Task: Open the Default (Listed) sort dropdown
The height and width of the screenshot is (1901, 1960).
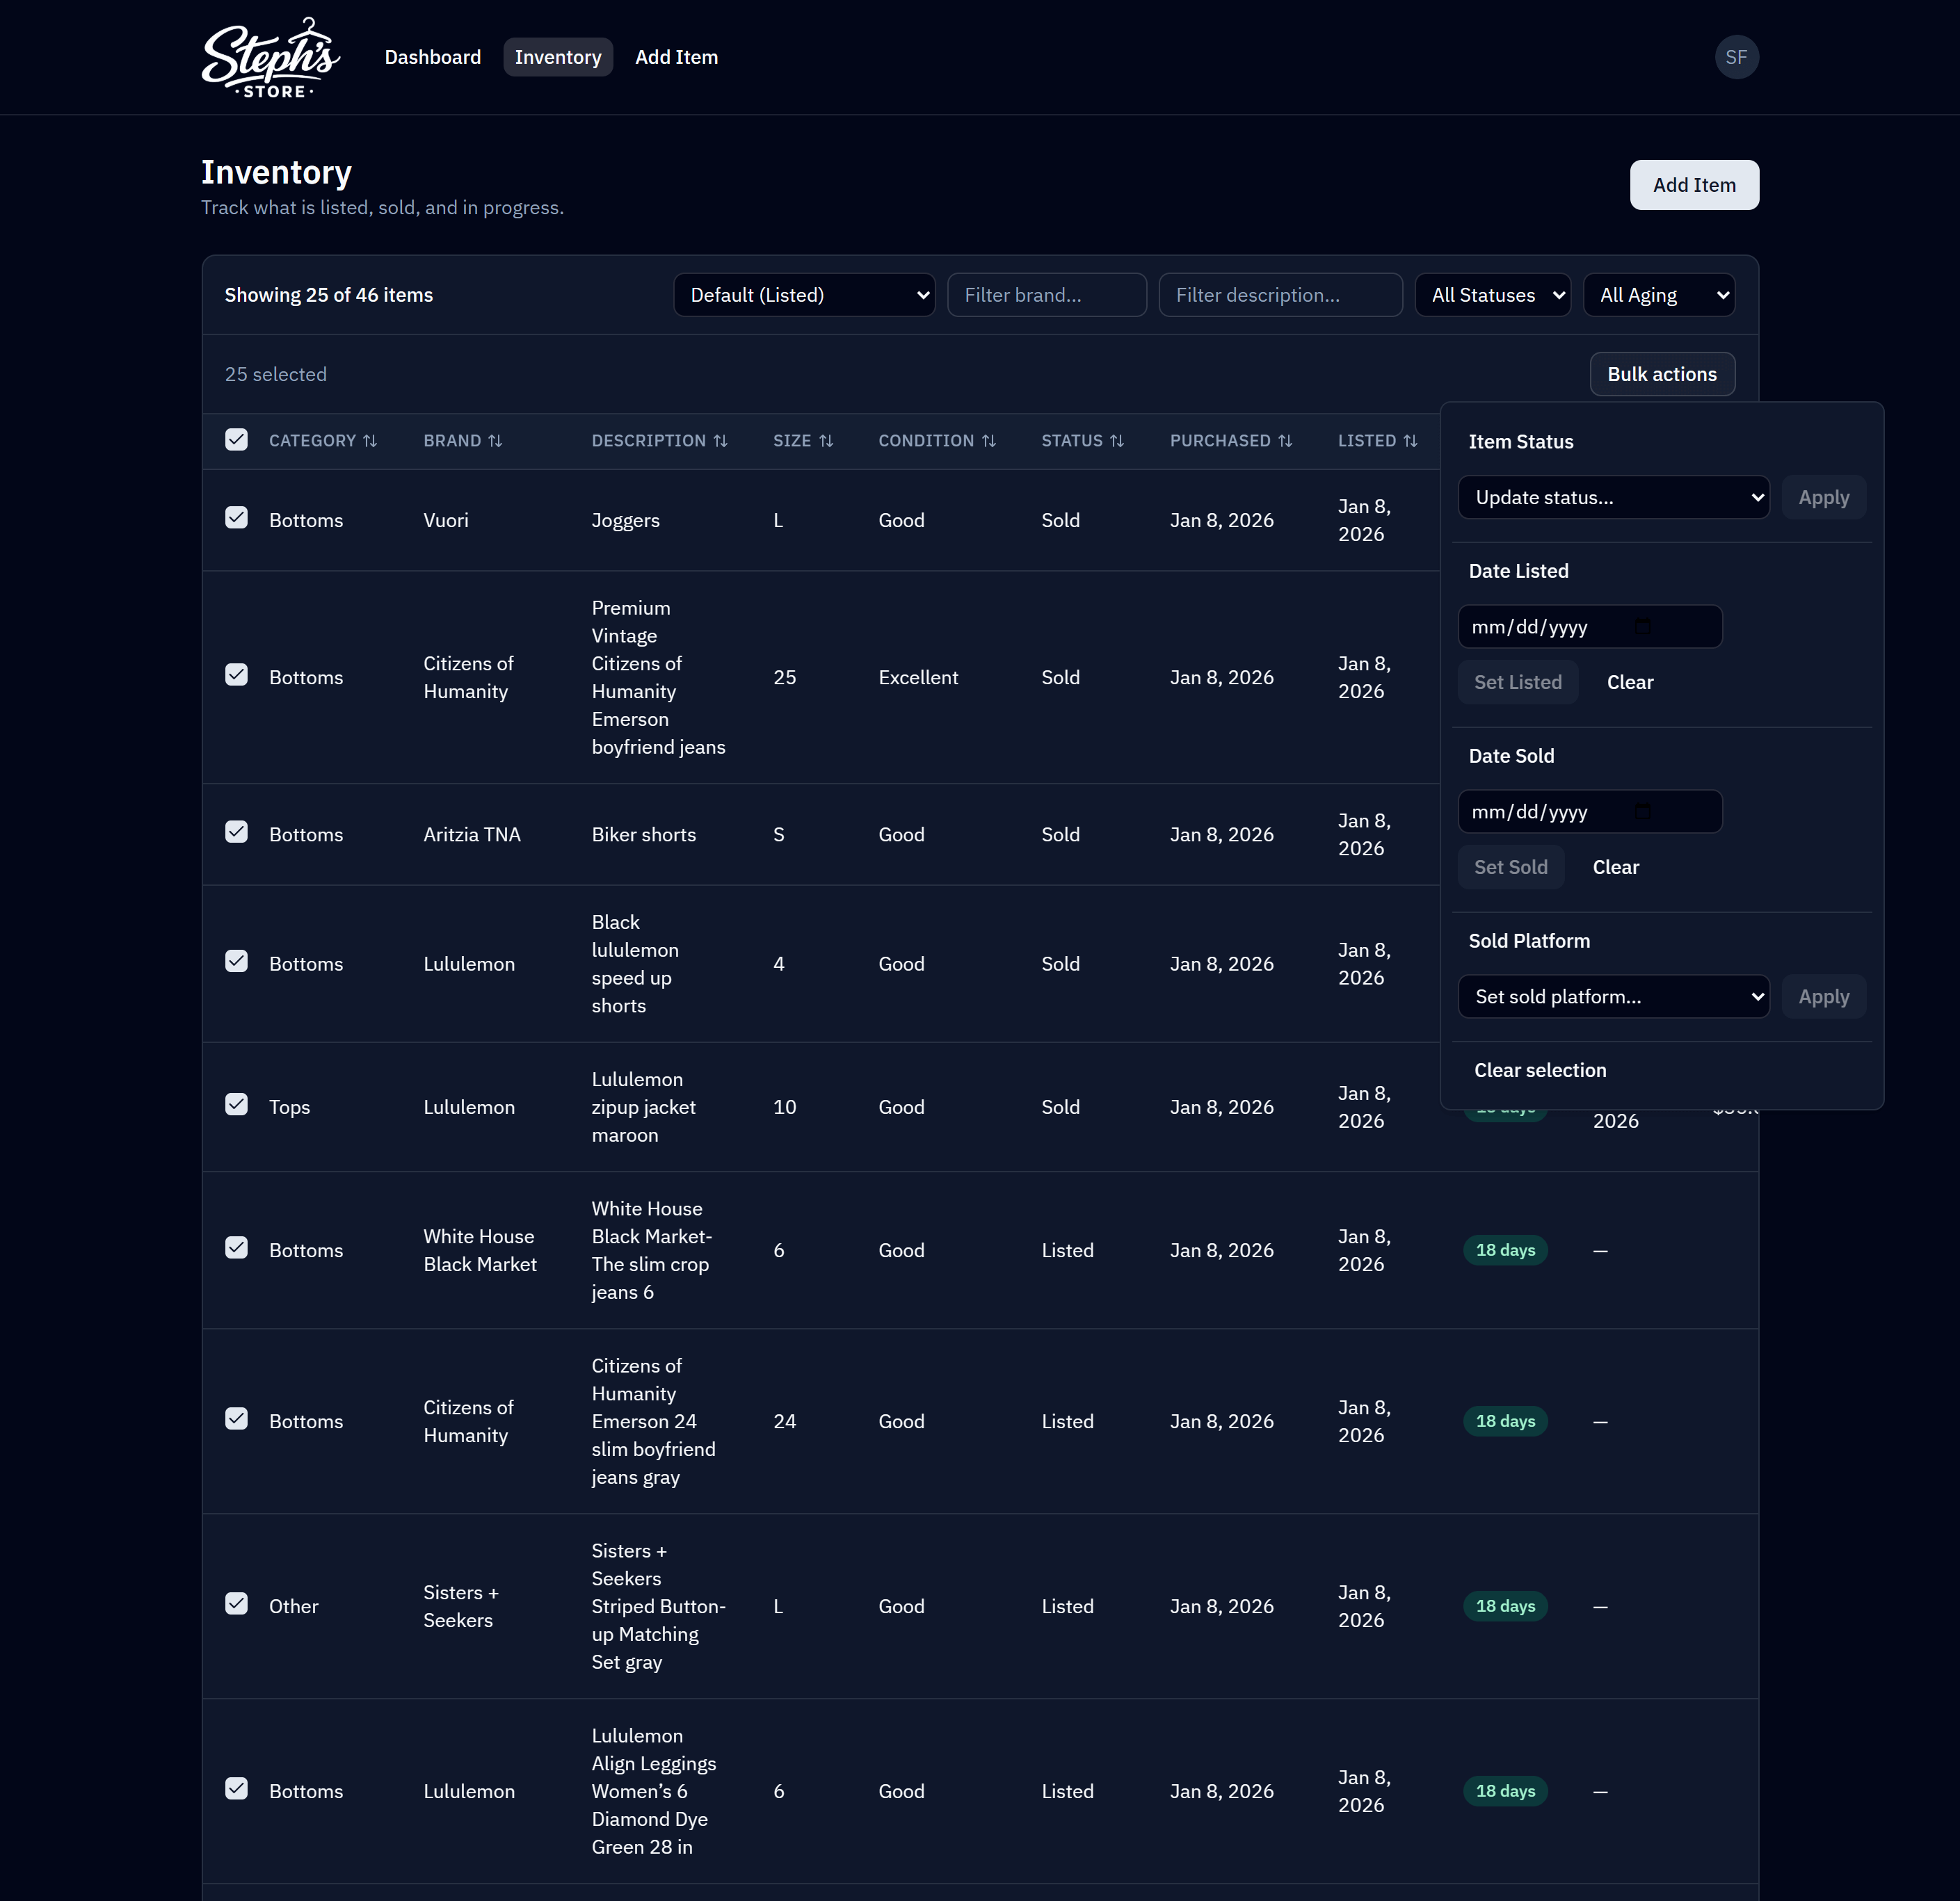Action: pos(804,295)
